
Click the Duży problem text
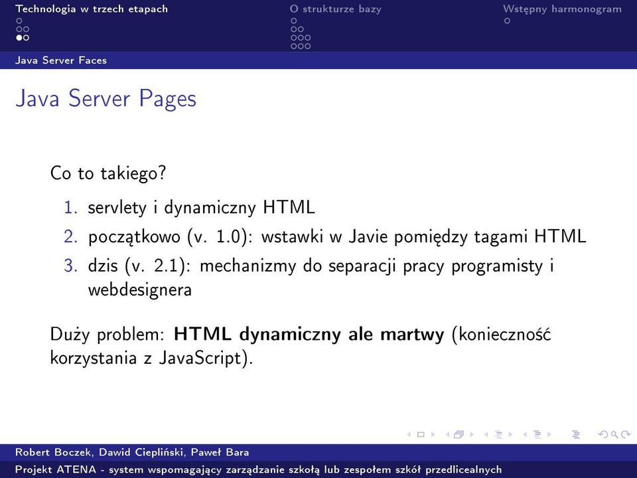pyautogui.click(x=106, y=335)
